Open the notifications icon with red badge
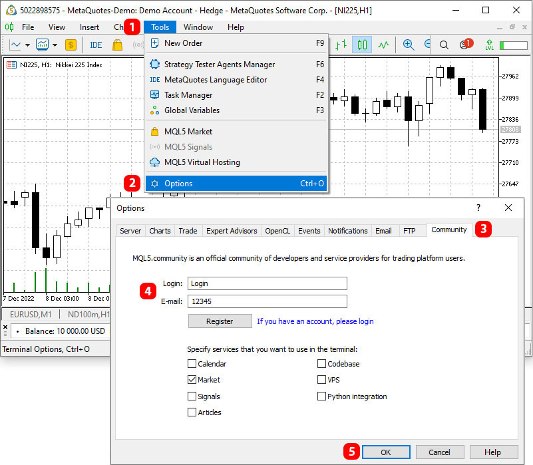Image resolution: width=533 pixels, height=465 pixels. [465, 44]
